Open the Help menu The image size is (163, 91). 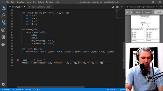tap(58, 2)
